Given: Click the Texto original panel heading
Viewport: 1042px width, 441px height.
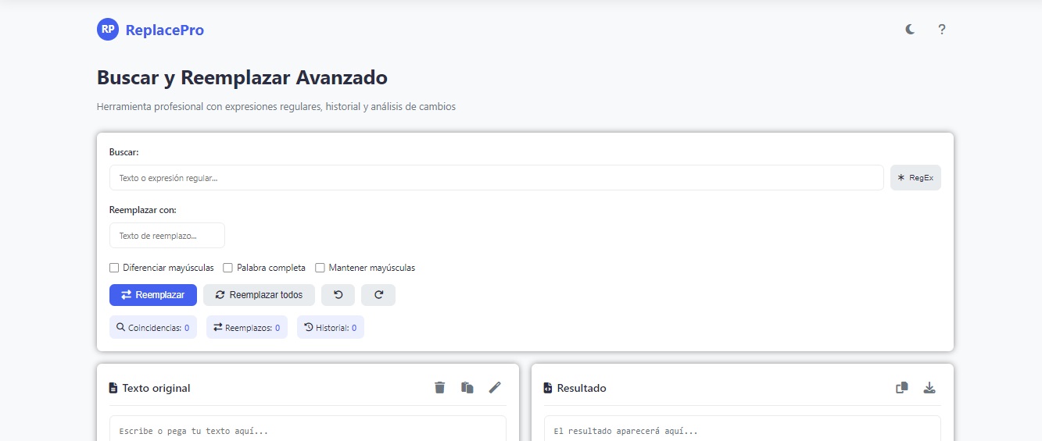Looking at the screenshot, I should (149, 388).
